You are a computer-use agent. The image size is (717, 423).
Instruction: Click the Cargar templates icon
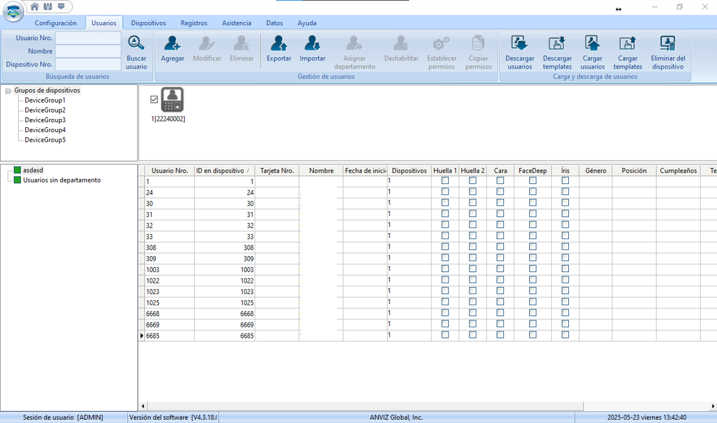coord(628,43)
